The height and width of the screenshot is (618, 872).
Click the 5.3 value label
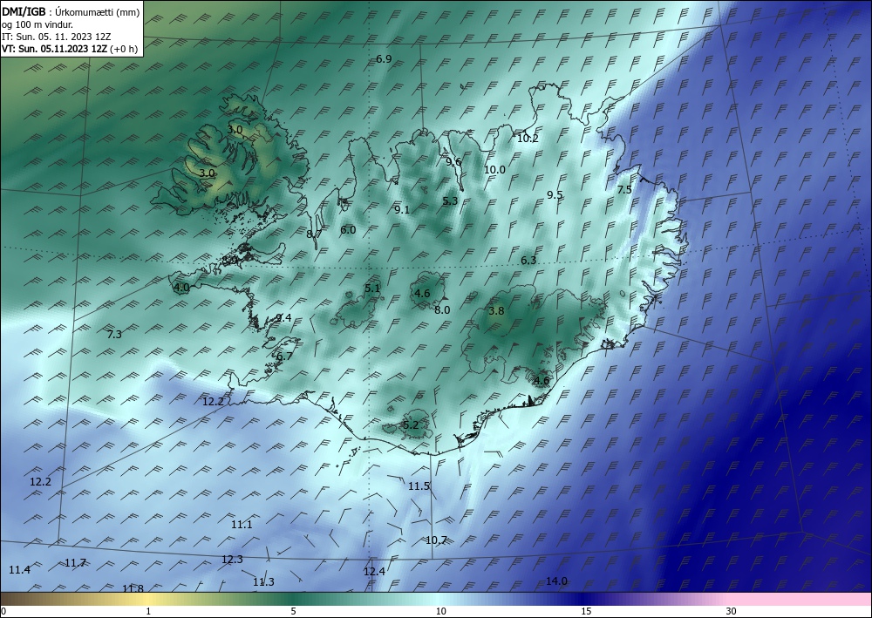click(x=450, y=201)
